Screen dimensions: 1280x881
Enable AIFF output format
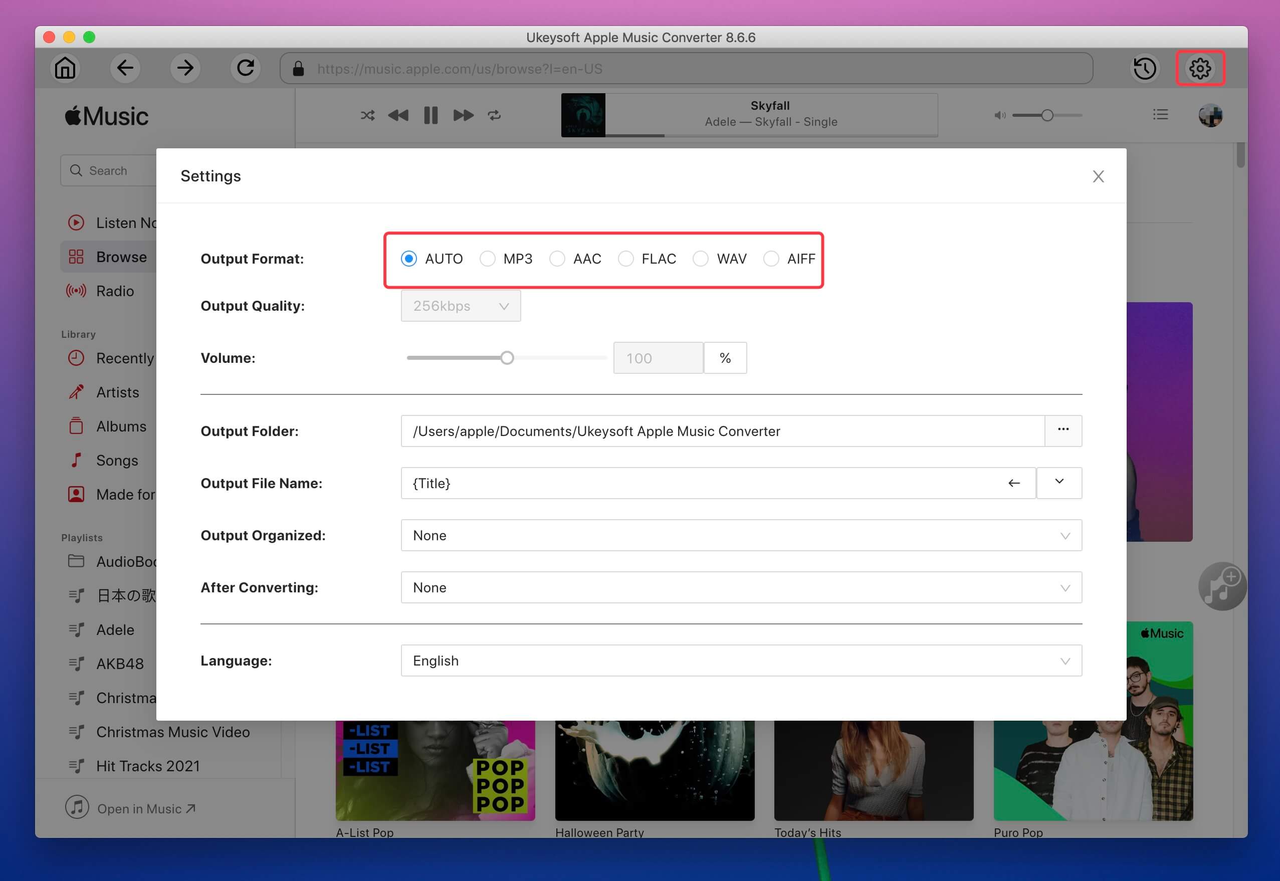[x=771, y=258]
